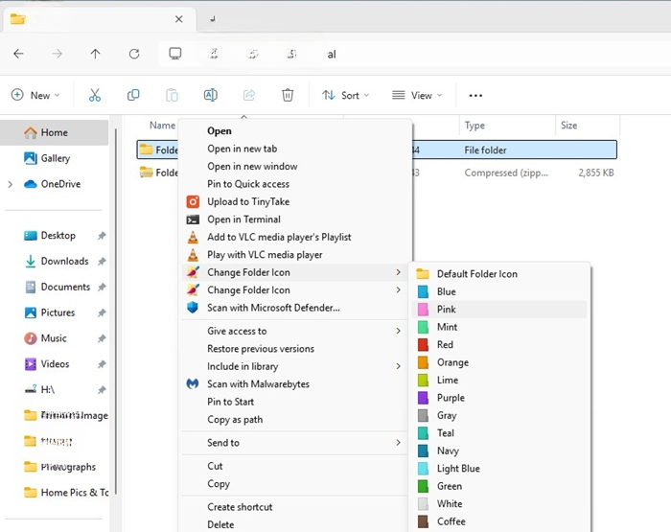The width and height of the screenshot is (671, 532).
Task: Pick the Pink folder color swatch
Action: pos(423,310)
